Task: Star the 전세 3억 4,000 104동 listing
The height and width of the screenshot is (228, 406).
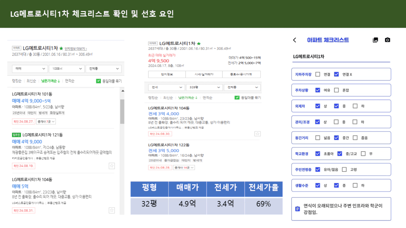Action: tap(257, 134)
